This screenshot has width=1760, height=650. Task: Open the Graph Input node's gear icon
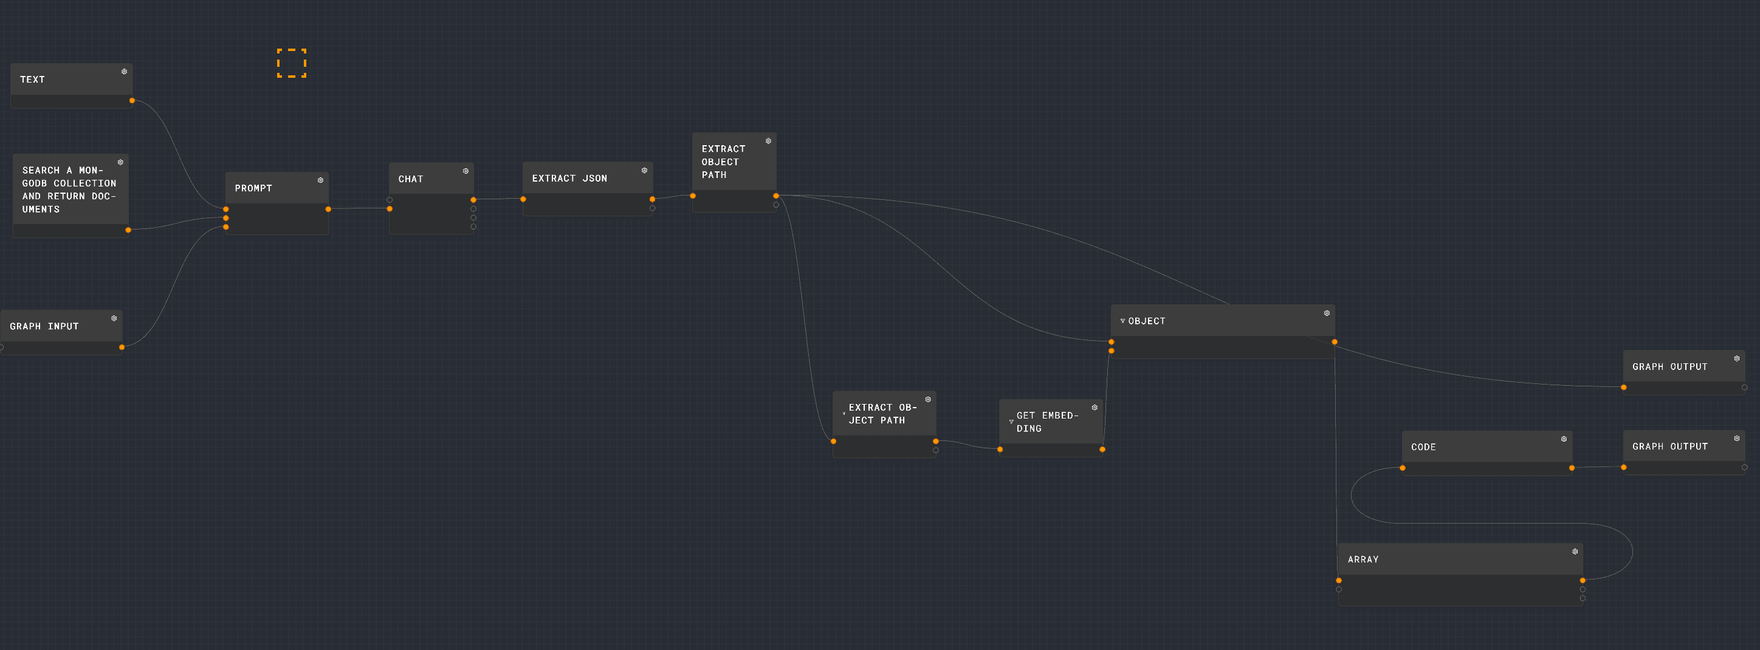point(114,318)
